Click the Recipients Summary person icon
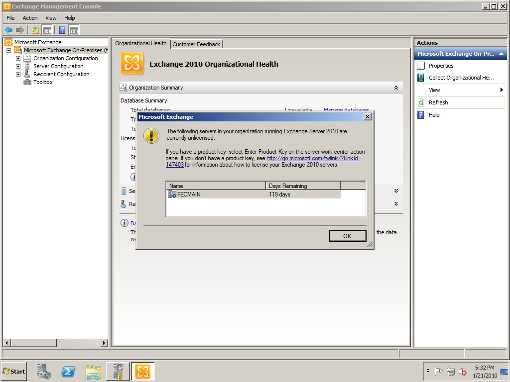The height and width of the screenshot is (382, 510). pos(124,204)
